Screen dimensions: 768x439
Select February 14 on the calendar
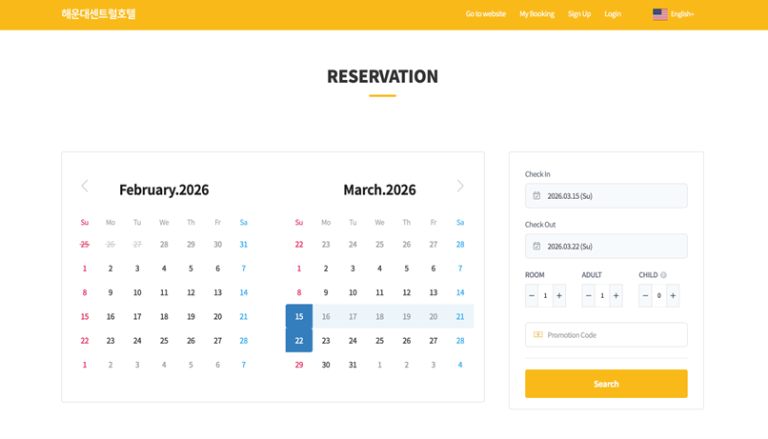(x=244, y=293)
